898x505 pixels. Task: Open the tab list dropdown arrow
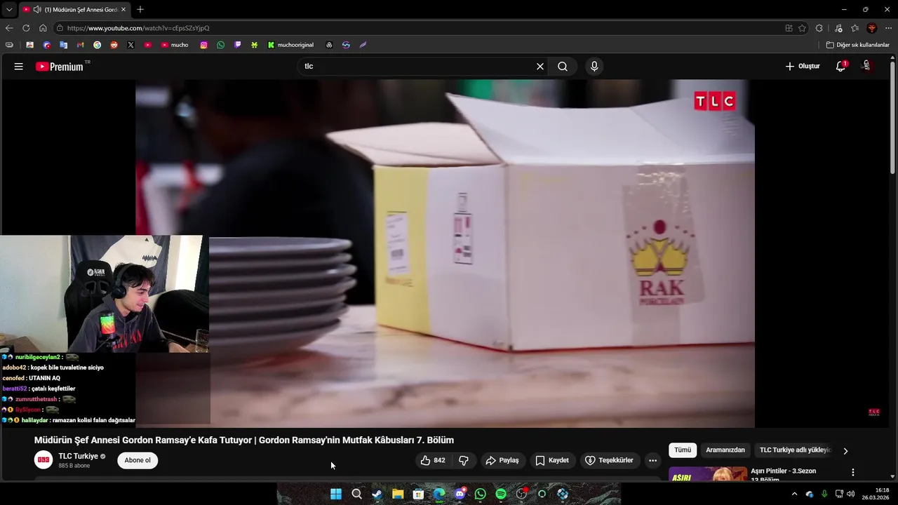[9, 10]
